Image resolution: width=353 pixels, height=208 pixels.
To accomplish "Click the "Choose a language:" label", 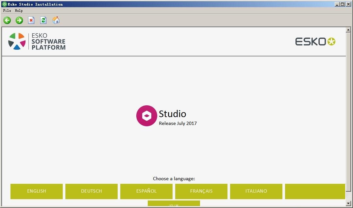I will 174,179.
